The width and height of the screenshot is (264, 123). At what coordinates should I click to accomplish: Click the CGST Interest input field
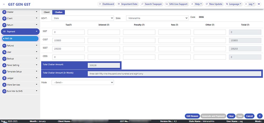click(x=104, y=40)
